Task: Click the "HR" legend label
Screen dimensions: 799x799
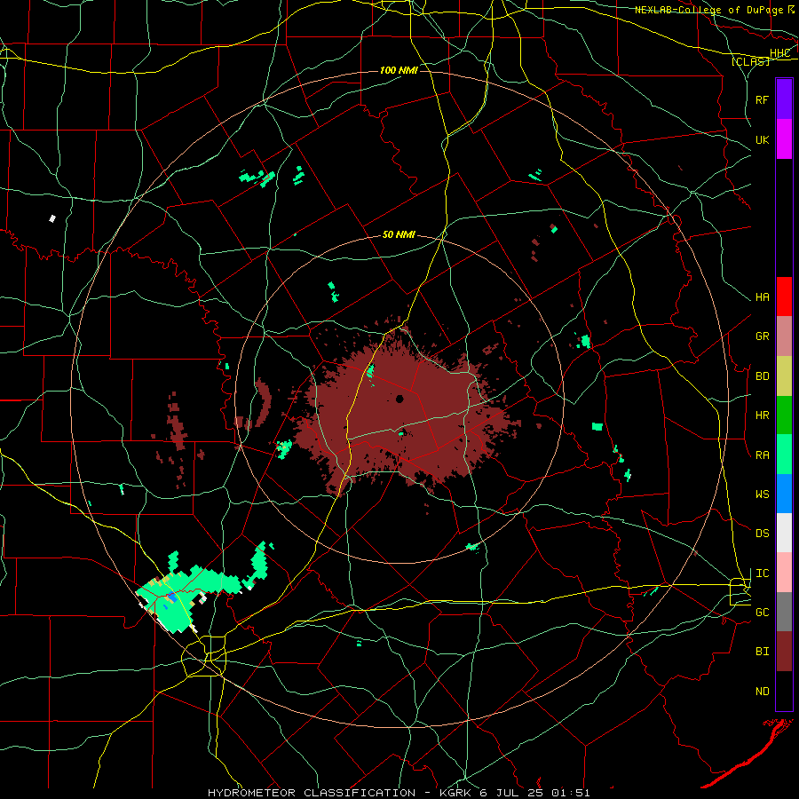Action: point(763,415)
